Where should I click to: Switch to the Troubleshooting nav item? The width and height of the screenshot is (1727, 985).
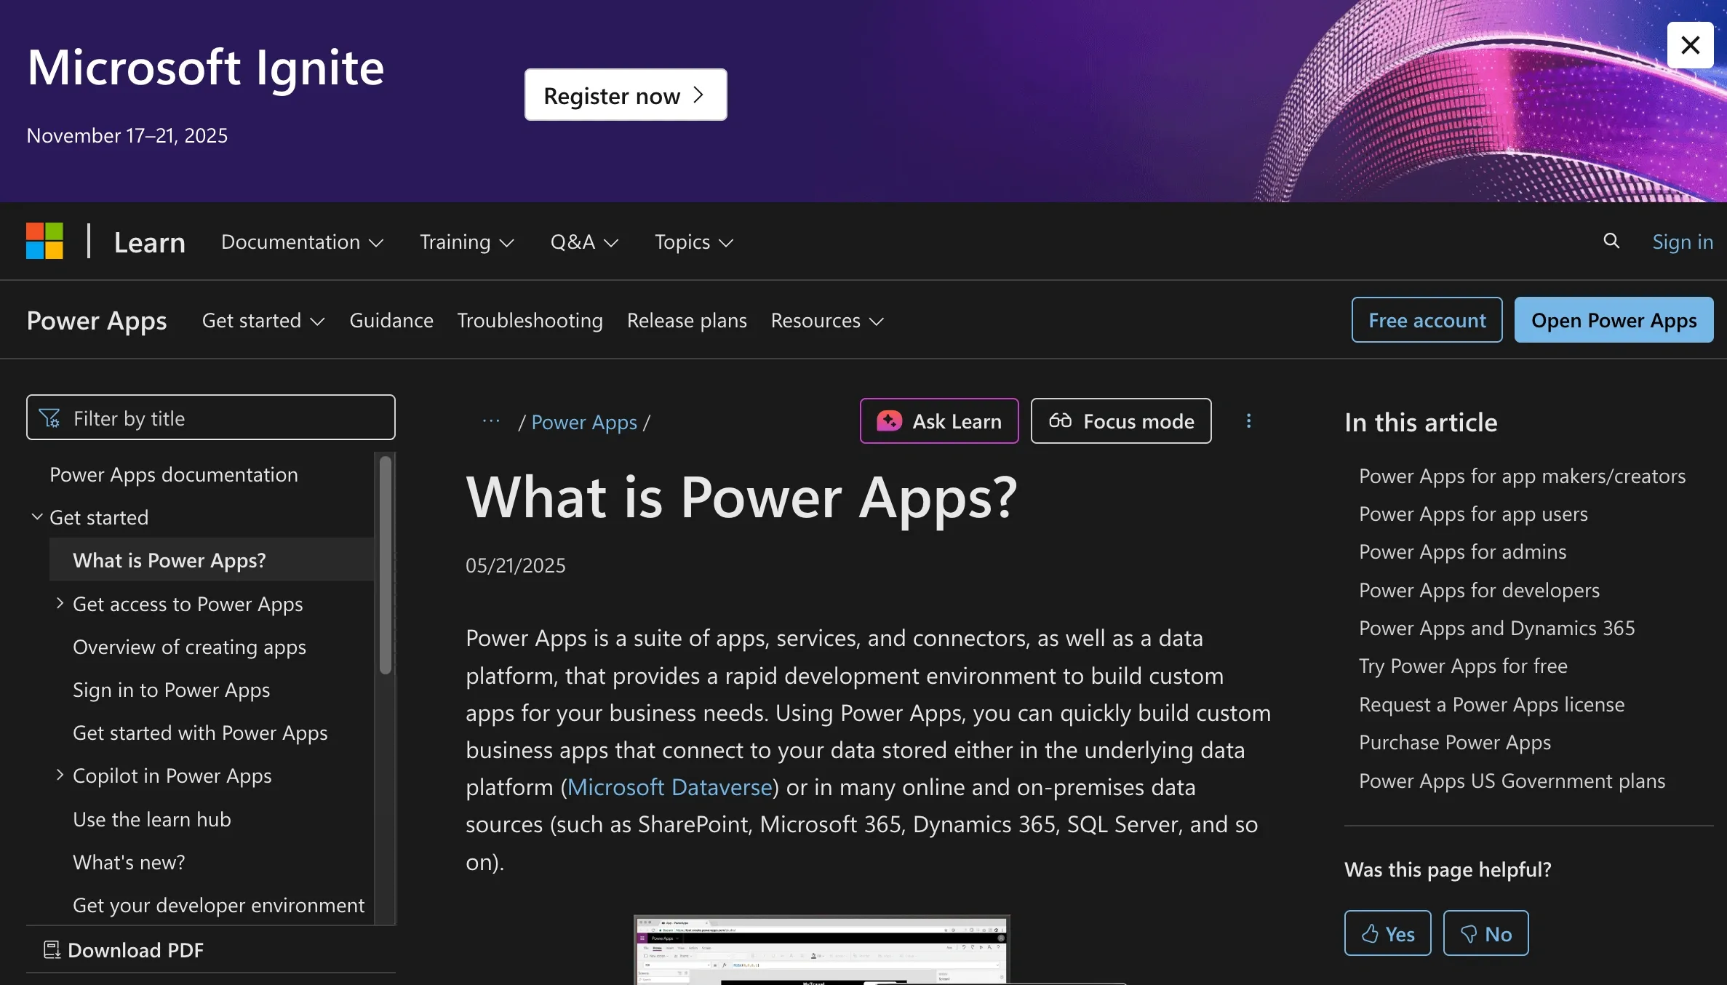pyautogui.click(x=530, y=320)
